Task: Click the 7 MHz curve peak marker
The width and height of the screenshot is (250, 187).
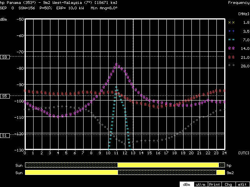Action: click(x=116, y=87)
